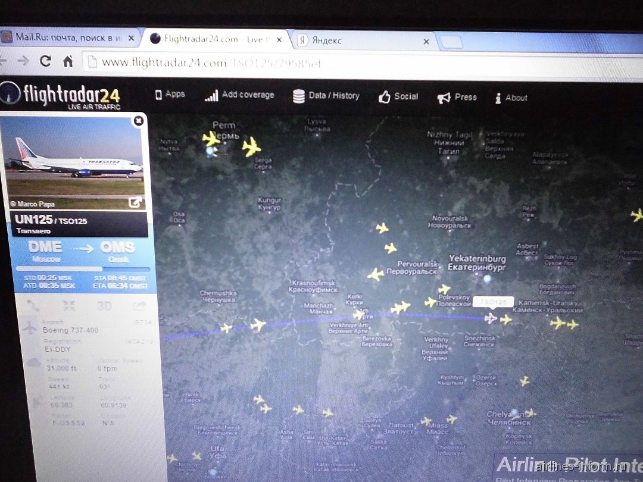Show flight route using the route icon
The image size is (643, 482).
(33, 306)
